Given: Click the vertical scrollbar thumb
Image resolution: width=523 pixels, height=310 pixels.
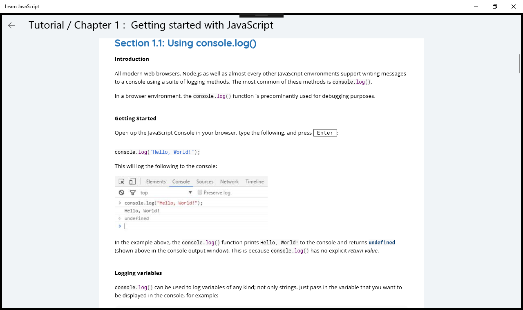Looking at the screenshot, I should pyautogui.click(x=520, y=63).
